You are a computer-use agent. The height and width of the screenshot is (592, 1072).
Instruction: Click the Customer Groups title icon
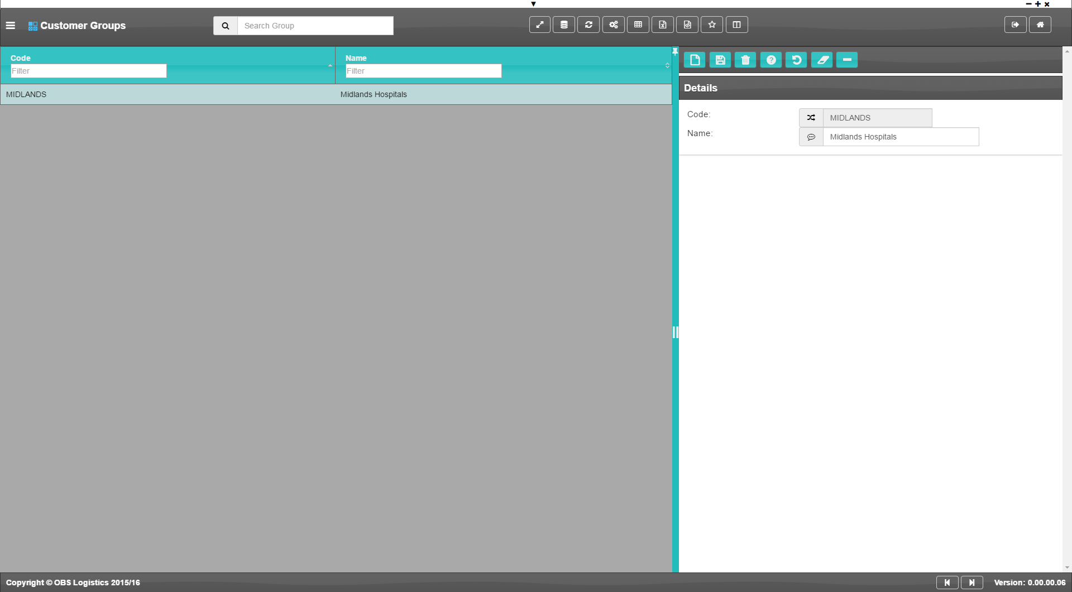(x=33, y=26)
